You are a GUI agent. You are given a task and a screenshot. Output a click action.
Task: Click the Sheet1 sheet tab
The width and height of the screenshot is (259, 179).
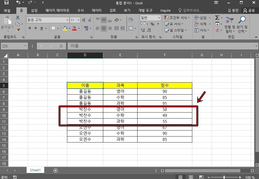pyautogui.click(x=35, y=170)
